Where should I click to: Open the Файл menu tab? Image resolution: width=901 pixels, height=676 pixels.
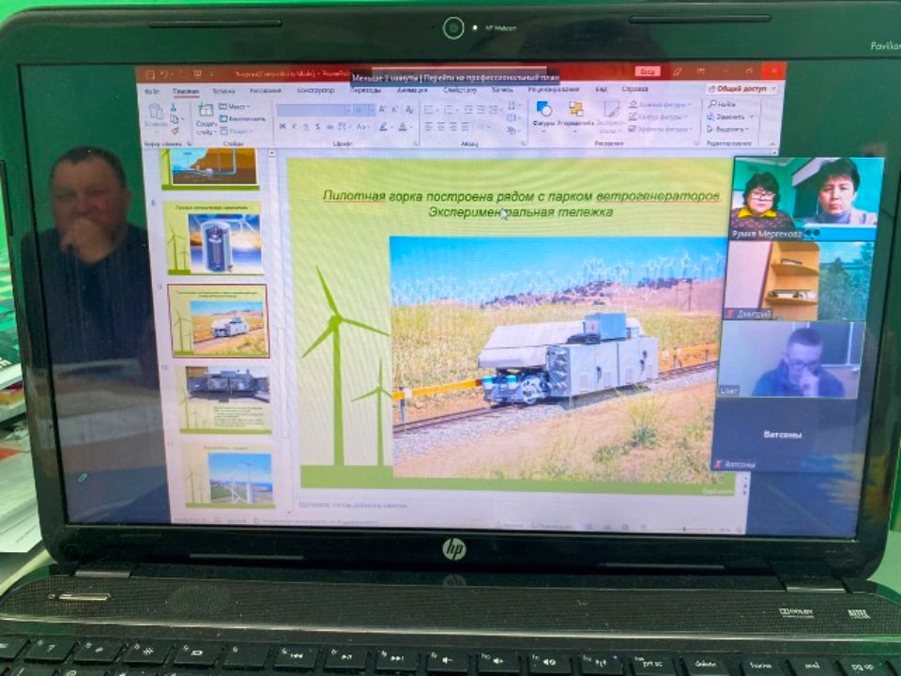pos(152,91)
